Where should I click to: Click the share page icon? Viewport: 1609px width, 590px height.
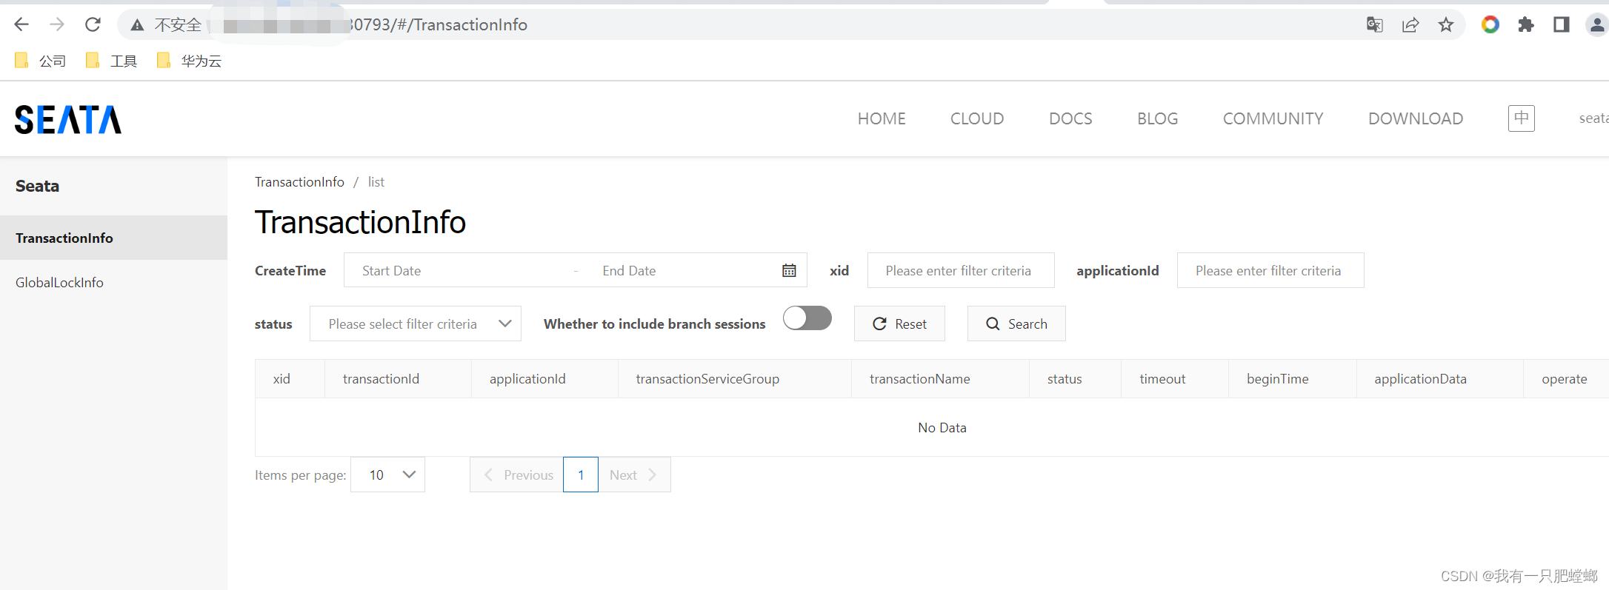1410,24
